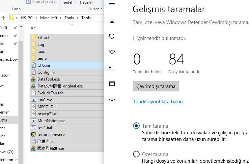The image size is (249, 164).
Task: Click the Kısayol yapıştır icon
Action: click(x=28, y=2)
